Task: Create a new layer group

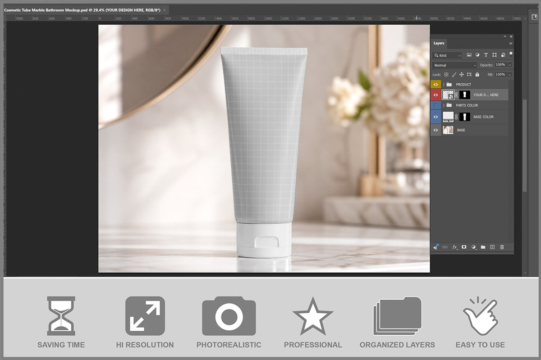Action: coord(483,247)
